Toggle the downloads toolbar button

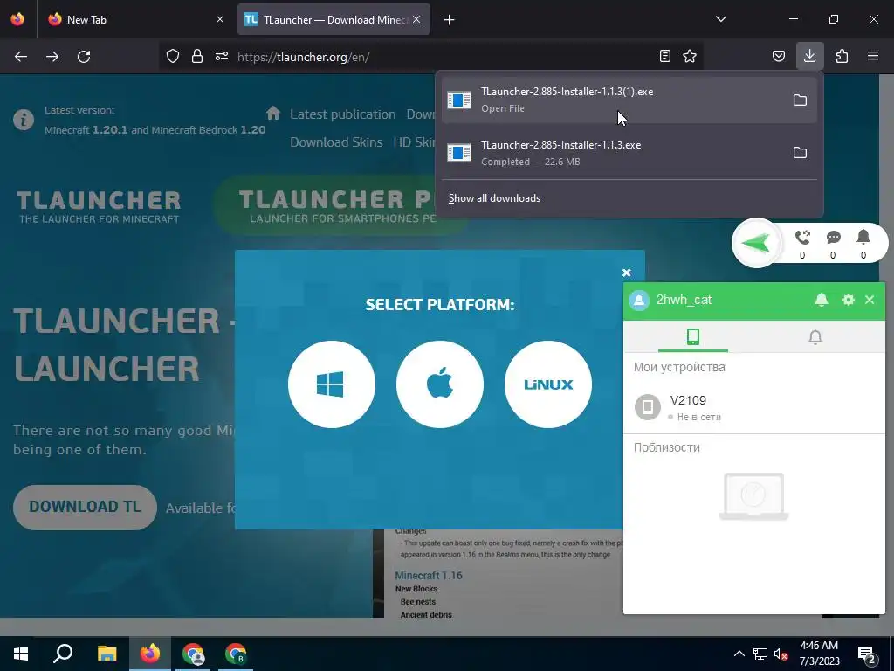[809, 56]
